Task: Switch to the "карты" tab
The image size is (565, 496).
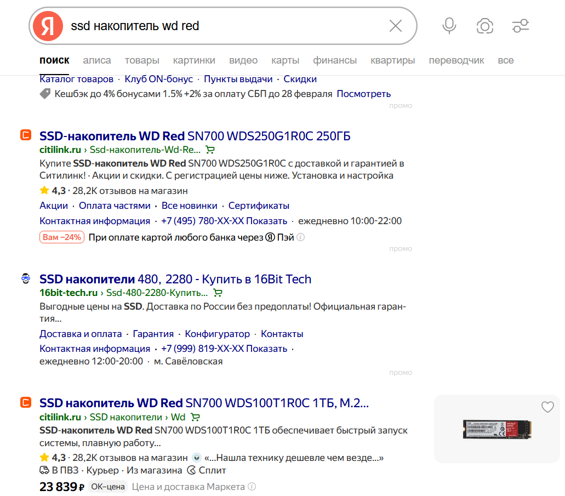Action: (286, 60)
